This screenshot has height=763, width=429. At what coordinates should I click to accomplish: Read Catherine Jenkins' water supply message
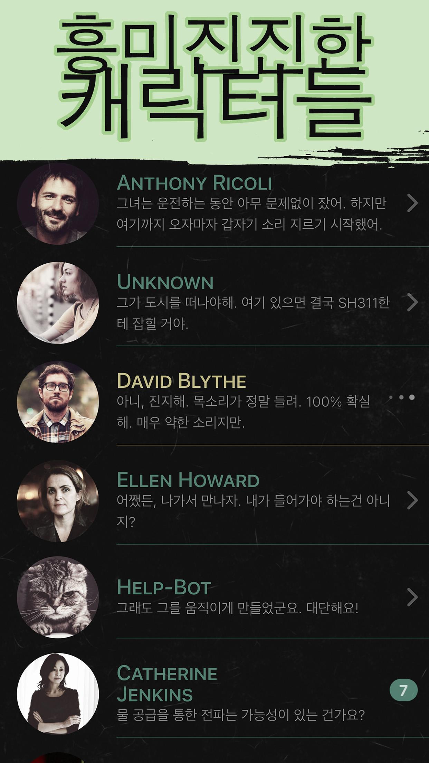coord(241,715)
